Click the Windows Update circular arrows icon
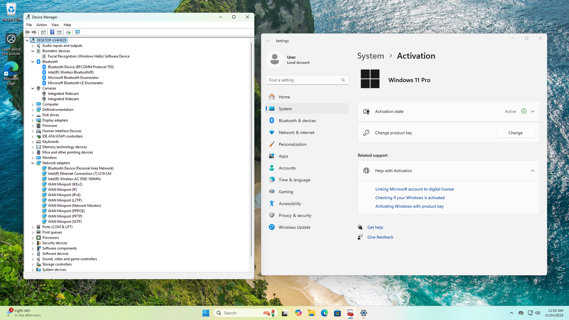Image resolution: width=569 pixels, height=320 pixels. (272, 227)
